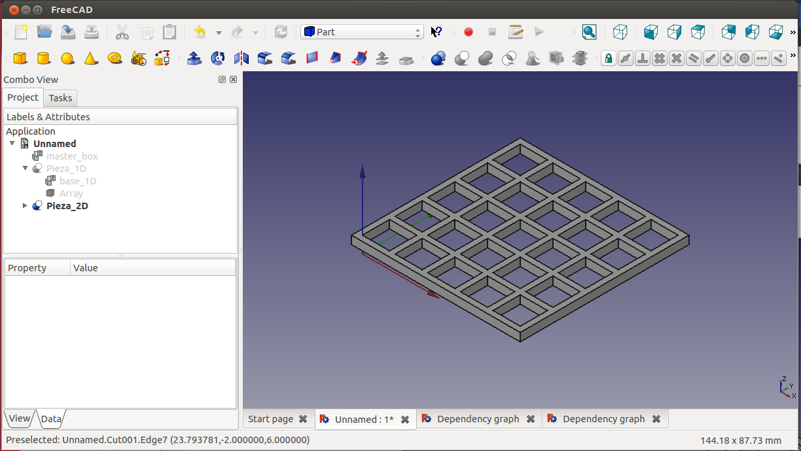The width and height of the screenshot is (801, 451).
Task: Click the Boolean operation blue spheres icon
Action: coord(438,58)
